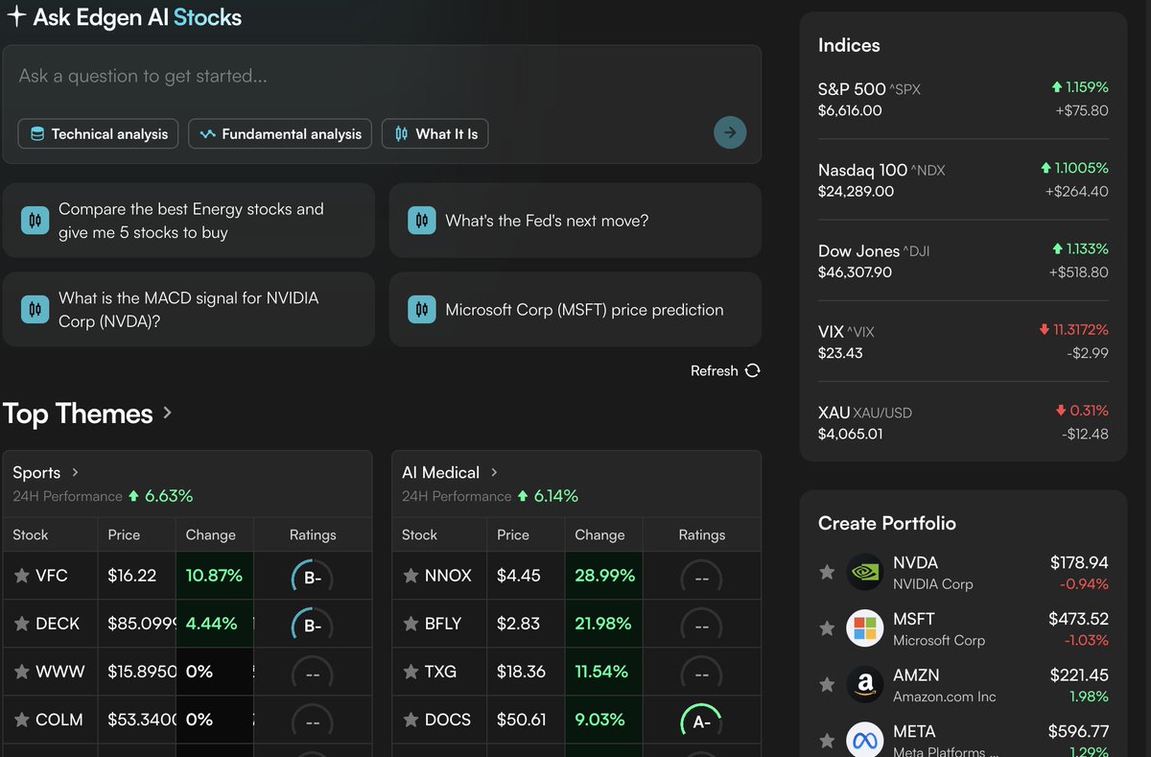Favorite NNOX in the AI Medical table
Viewport: 1151px width, 757px height.
tap(410, 577)
